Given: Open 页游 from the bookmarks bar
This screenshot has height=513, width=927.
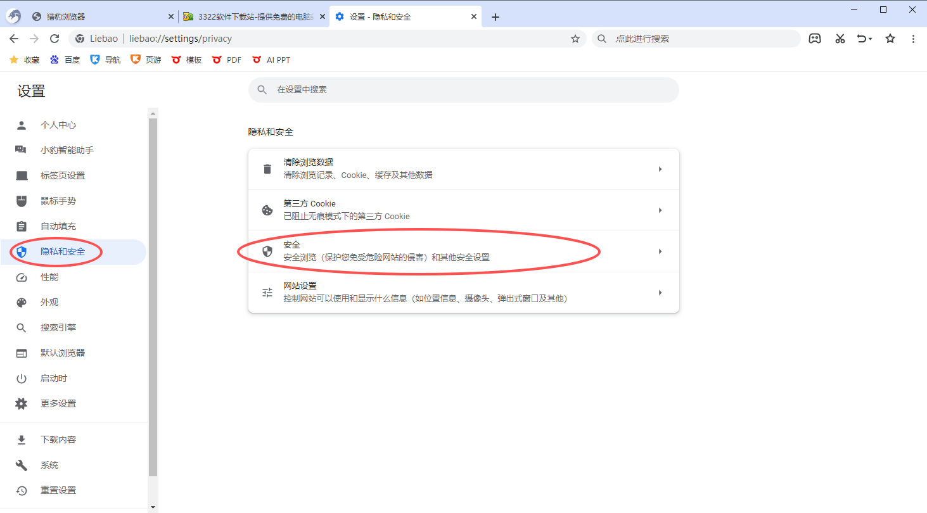Looking at the screenshot, I should pyautogui.click(x=145, y=60).
